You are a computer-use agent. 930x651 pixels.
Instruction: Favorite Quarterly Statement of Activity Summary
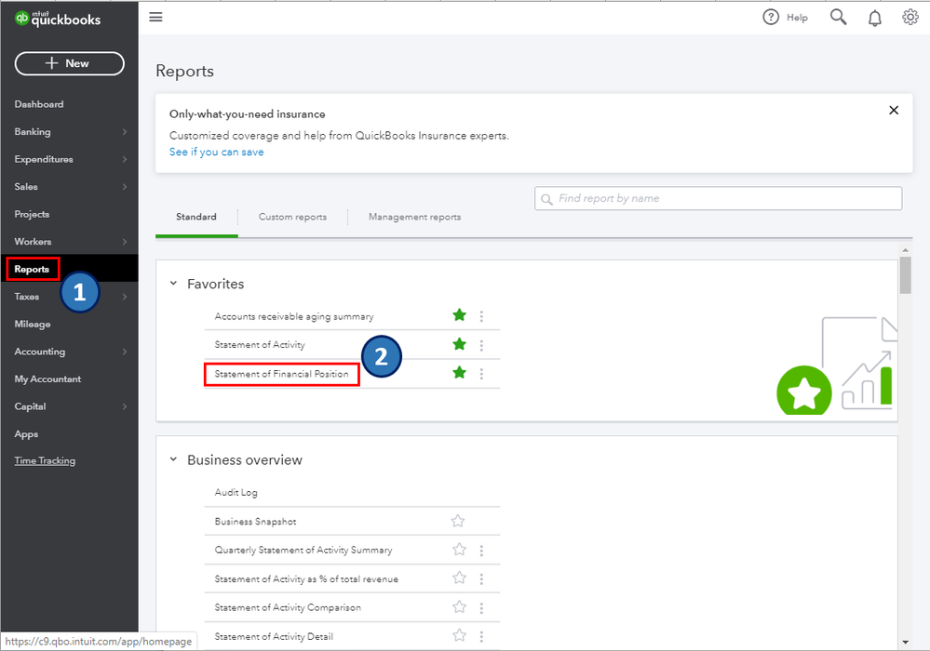click(458, 550)
